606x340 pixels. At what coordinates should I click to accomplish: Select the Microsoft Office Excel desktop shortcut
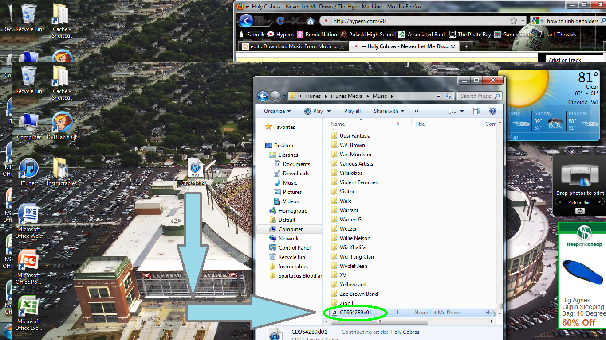29,313
